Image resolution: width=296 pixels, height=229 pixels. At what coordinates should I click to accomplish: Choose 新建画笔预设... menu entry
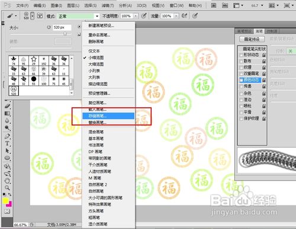108,25
